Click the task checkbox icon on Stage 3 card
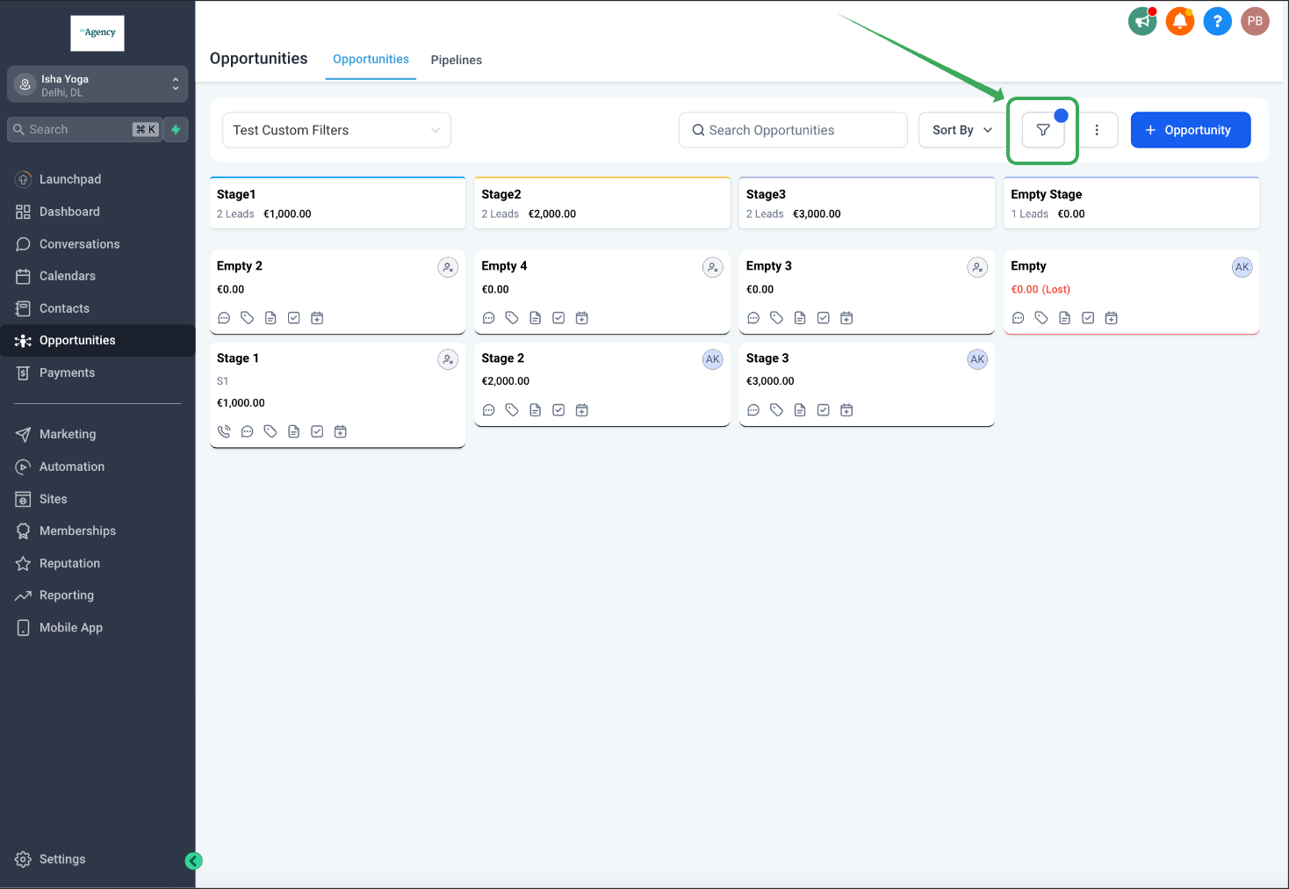This screenshot has width=1289, height=889. click(823, 410)
